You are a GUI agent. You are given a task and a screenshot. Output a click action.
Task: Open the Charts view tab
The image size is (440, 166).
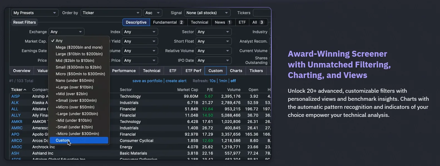tap(236, 71)
